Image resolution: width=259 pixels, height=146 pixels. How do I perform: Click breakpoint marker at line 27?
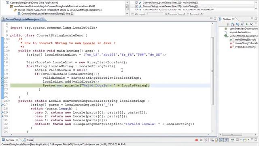pyautogui.click(x=2, y=105)
